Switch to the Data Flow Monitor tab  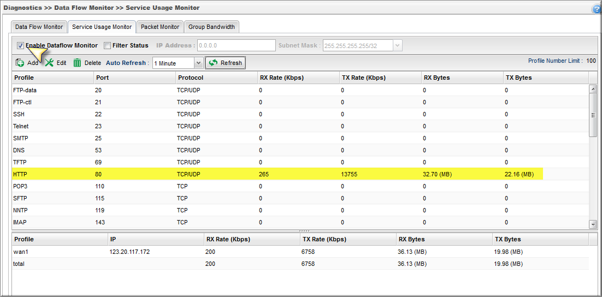pyautogui.click(x=39, y=27)
